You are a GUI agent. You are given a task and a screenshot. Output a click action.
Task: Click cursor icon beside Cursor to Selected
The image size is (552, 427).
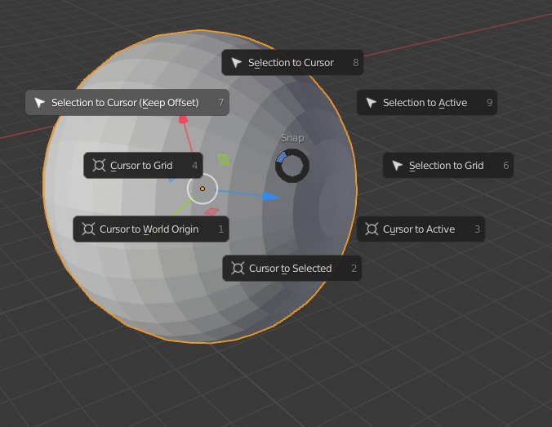(x=238, y=269)
